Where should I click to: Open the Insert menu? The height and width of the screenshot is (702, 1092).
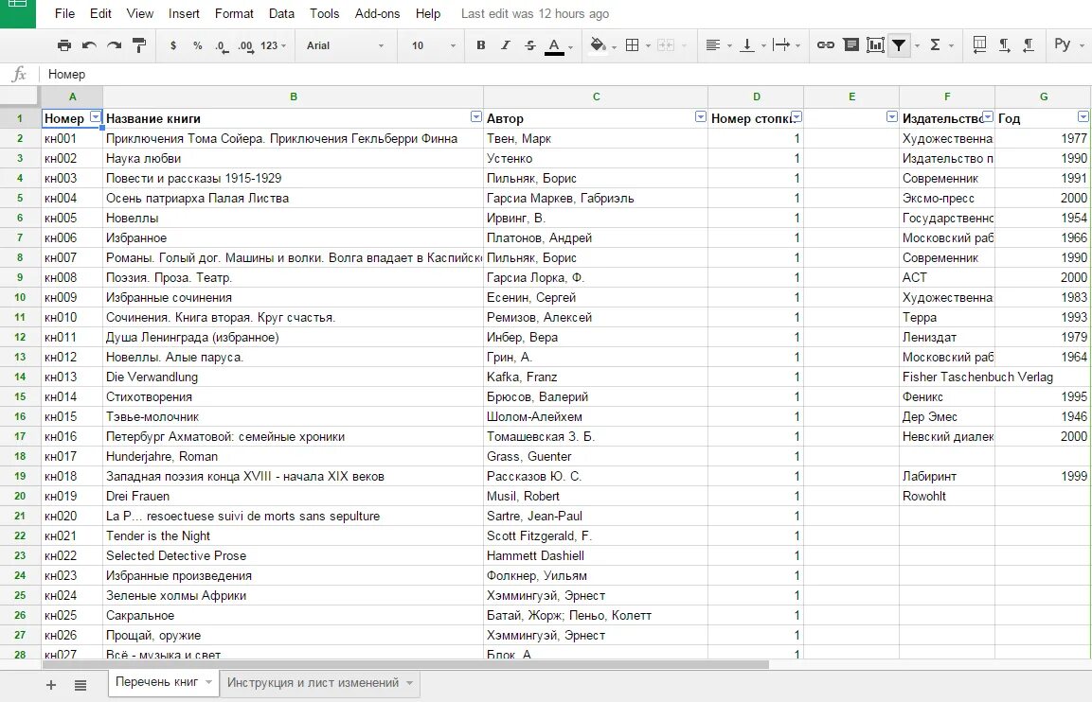coord(184,13)
